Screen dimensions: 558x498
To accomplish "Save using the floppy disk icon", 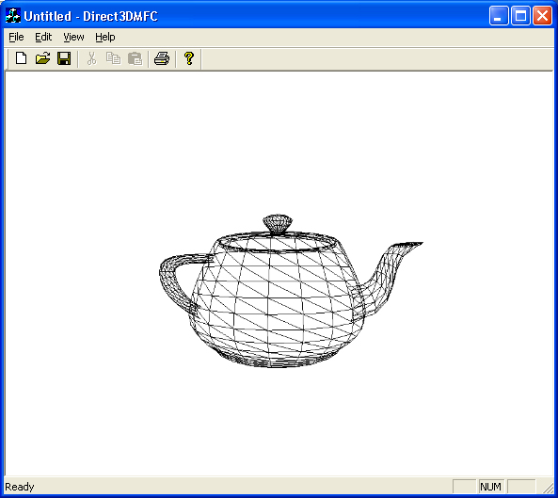I will pos(64,58).
